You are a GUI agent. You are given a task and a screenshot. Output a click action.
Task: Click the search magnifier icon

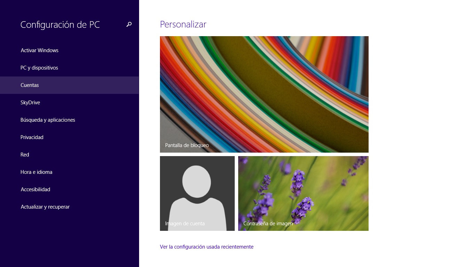(129, 24)
